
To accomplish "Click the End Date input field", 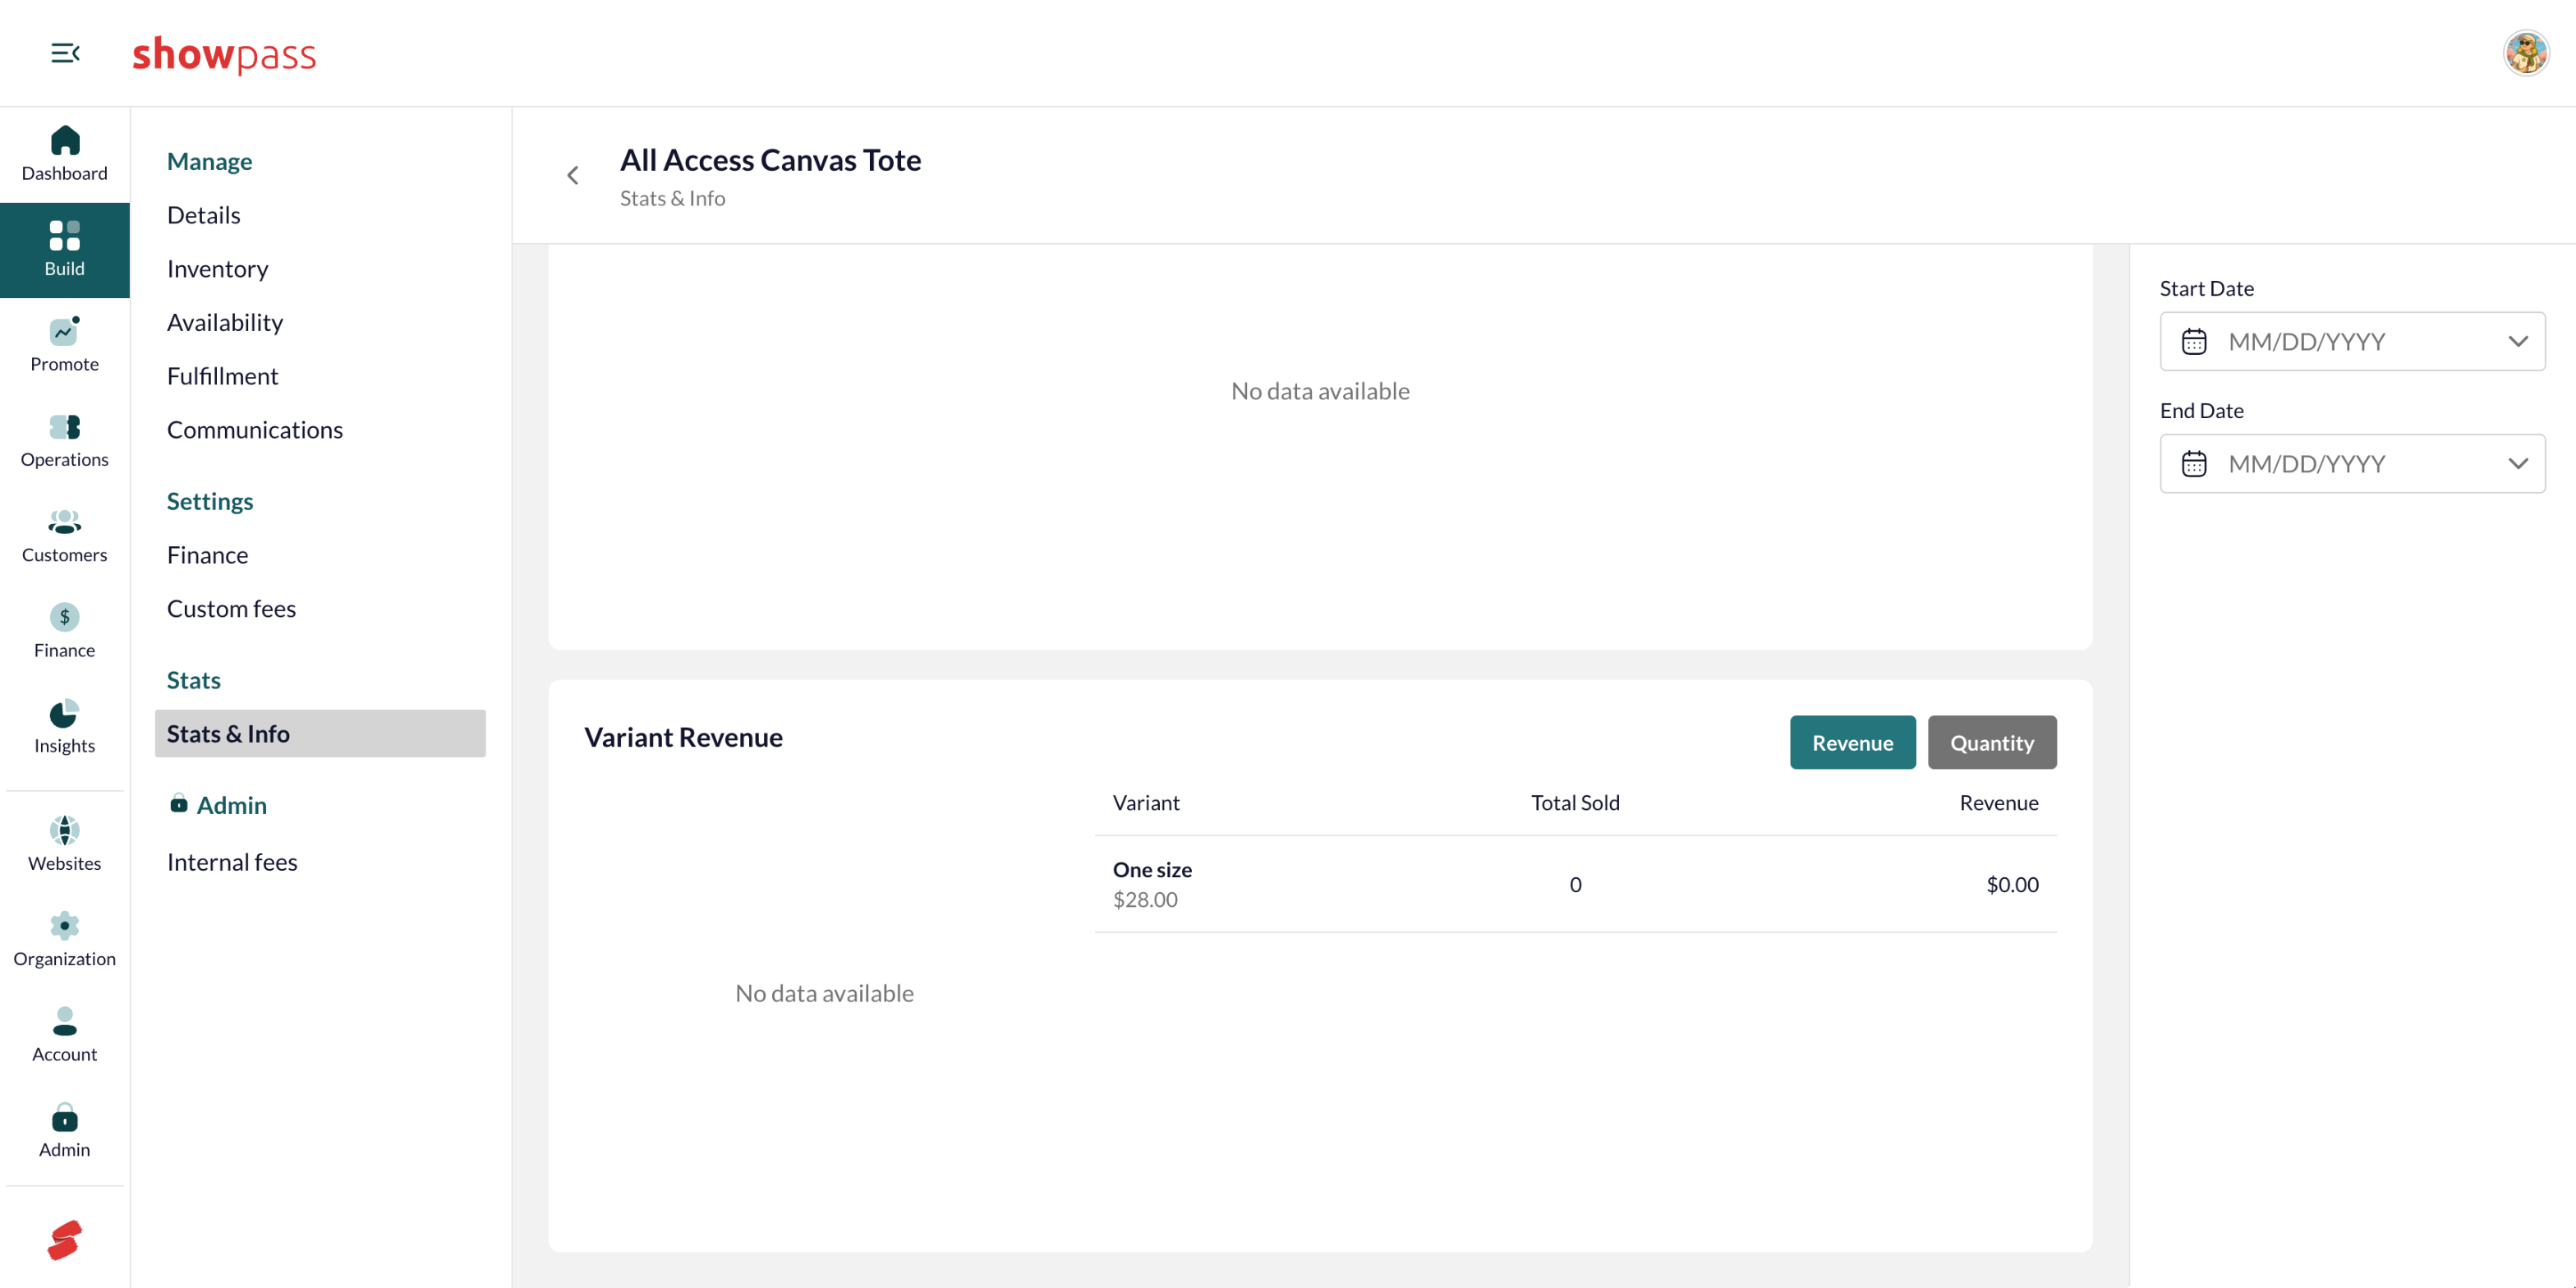I will (x=2352, y=464).
